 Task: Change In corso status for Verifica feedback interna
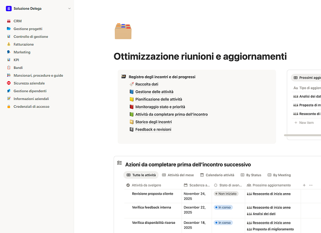click(223, 207)
